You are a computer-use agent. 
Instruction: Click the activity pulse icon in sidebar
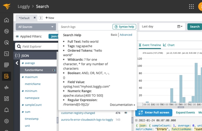click(6, 87)
